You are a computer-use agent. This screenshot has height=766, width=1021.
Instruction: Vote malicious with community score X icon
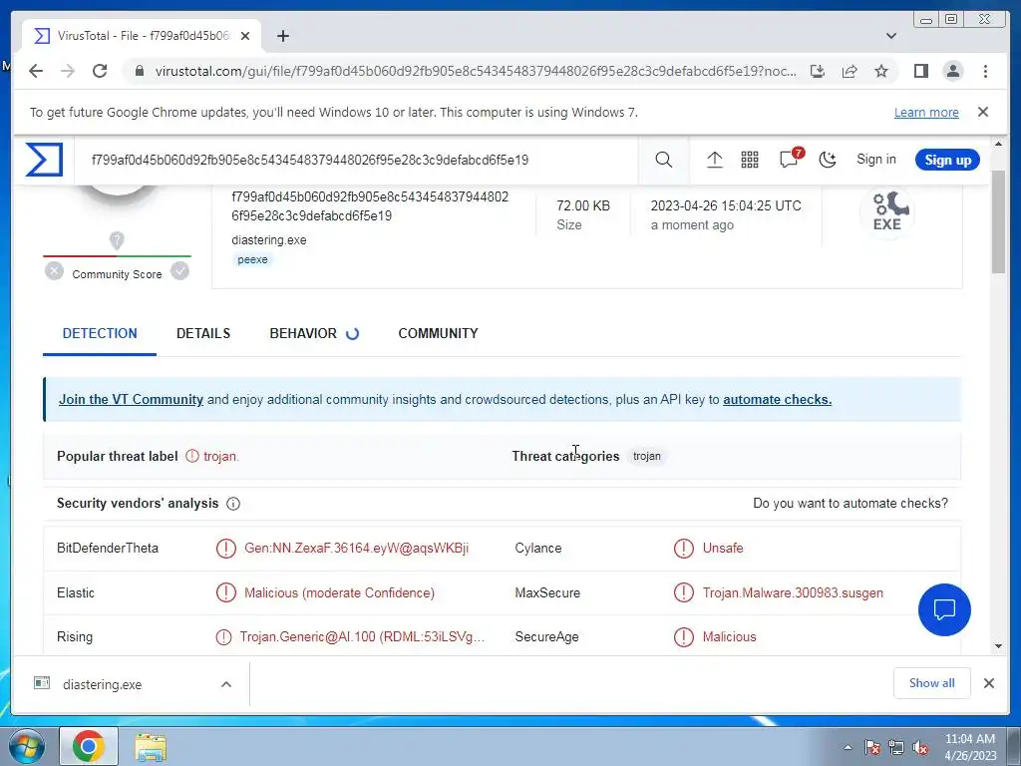click(54, 270)
